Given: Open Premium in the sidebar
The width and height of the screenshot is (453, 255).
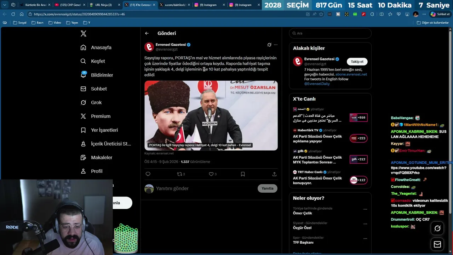Looking at the screenshot, I should pos(96,116).
